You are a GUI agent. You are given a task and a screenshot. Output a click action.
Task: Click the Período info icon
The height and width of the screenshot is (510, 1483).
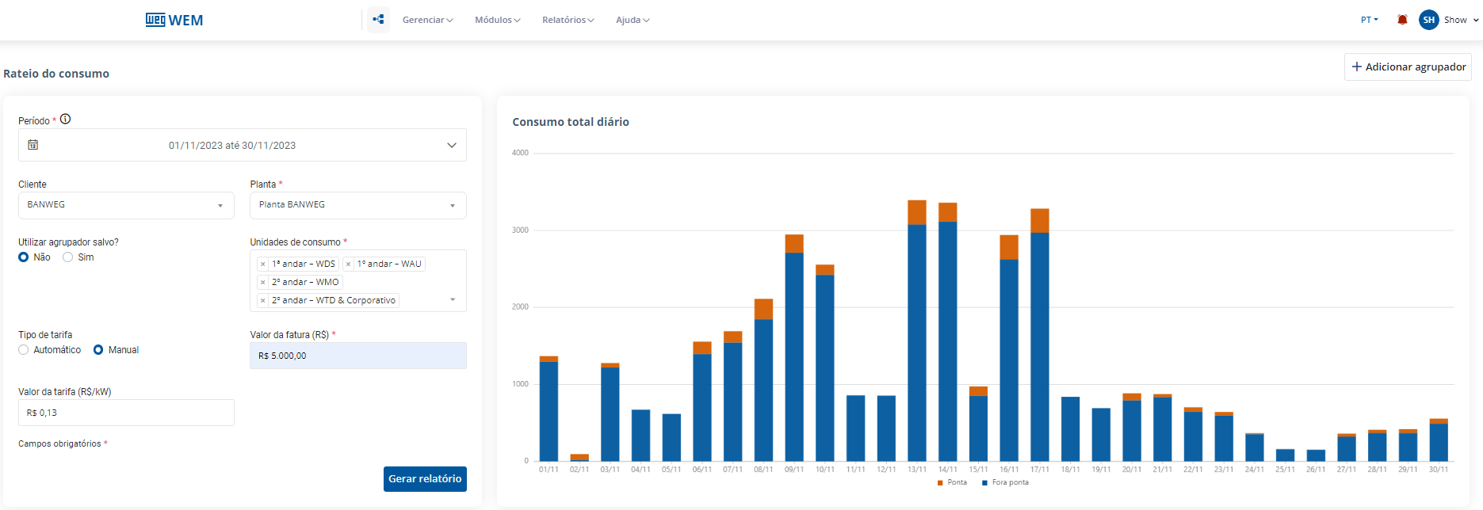coord(66,120)
